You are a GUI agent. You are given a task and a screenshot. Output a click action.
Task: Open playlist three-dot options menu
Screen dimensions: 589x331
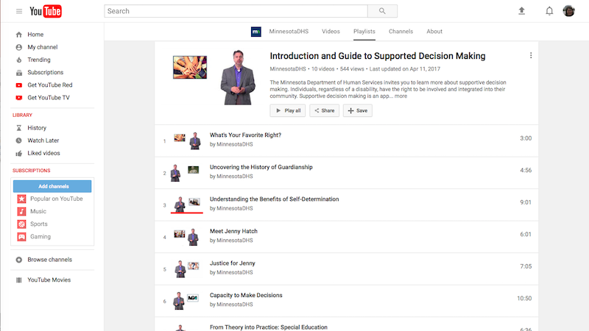click(x=531, y=56)
